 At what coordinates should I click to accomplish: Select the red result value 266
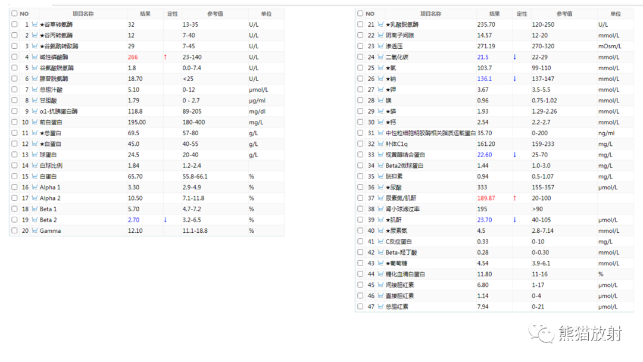click(133, 57)
